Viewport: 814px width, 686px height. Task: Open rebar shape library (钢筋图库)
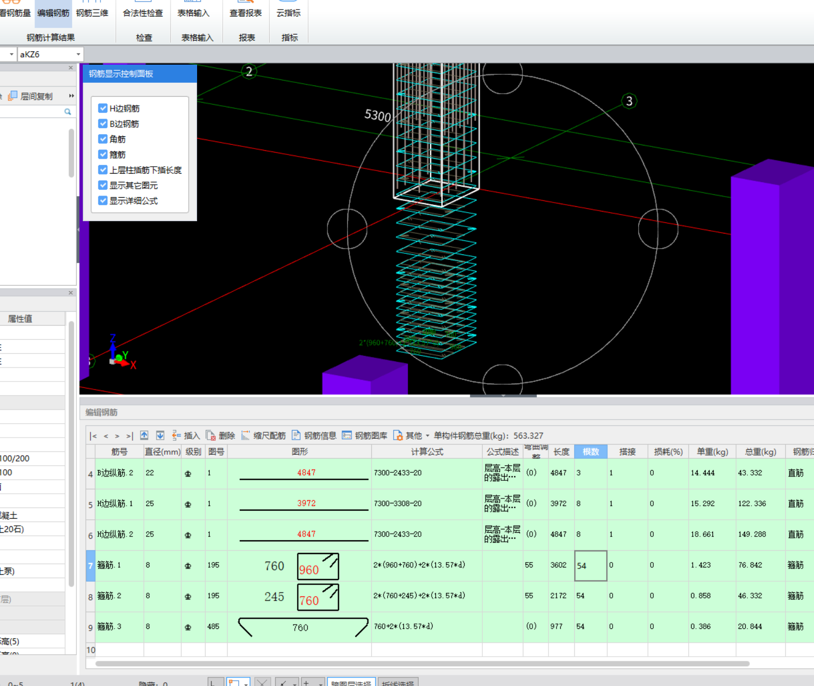coord(365,435)
